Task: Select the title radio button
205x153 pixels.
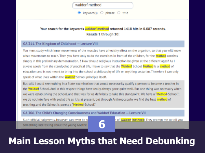Action: (x=119, y=13)
